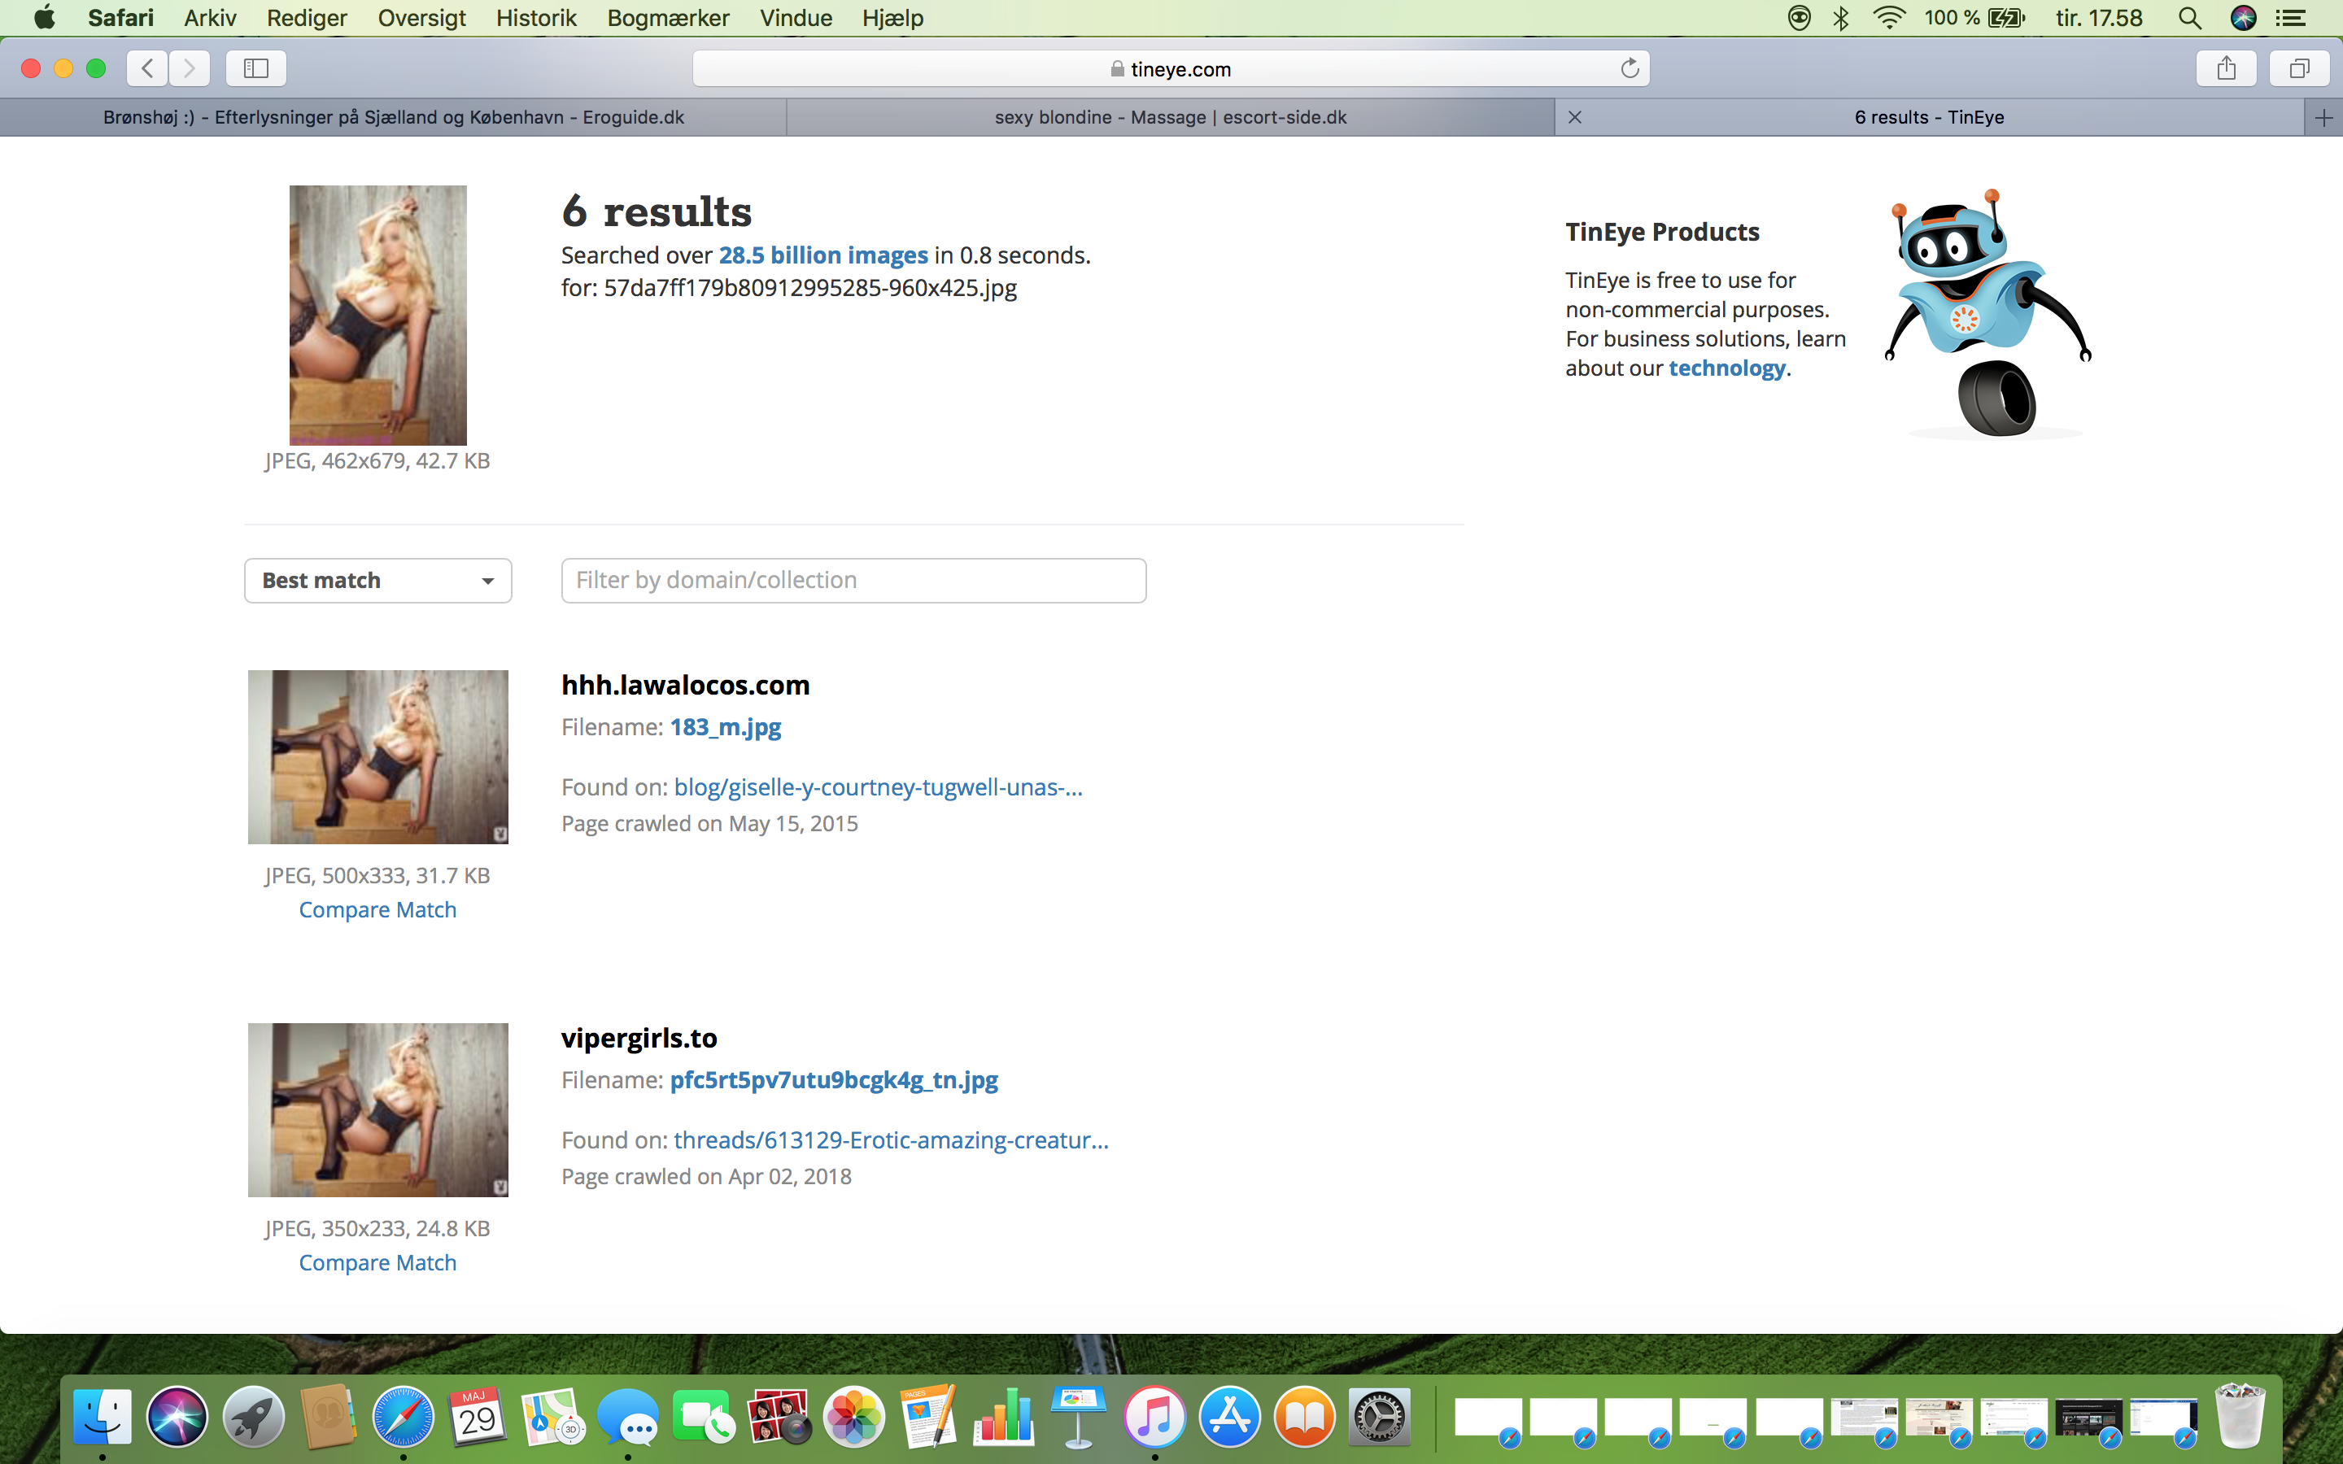Screen dimensions: 2343x1464
Task: Launch Finder from the Dock
Action: pos(103,1418)
